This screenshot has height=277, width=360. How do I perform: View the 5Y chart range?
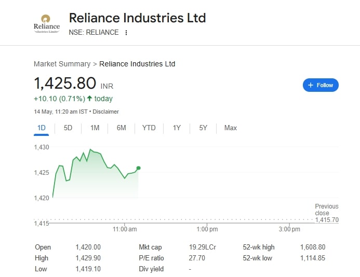tap(203, 128)
